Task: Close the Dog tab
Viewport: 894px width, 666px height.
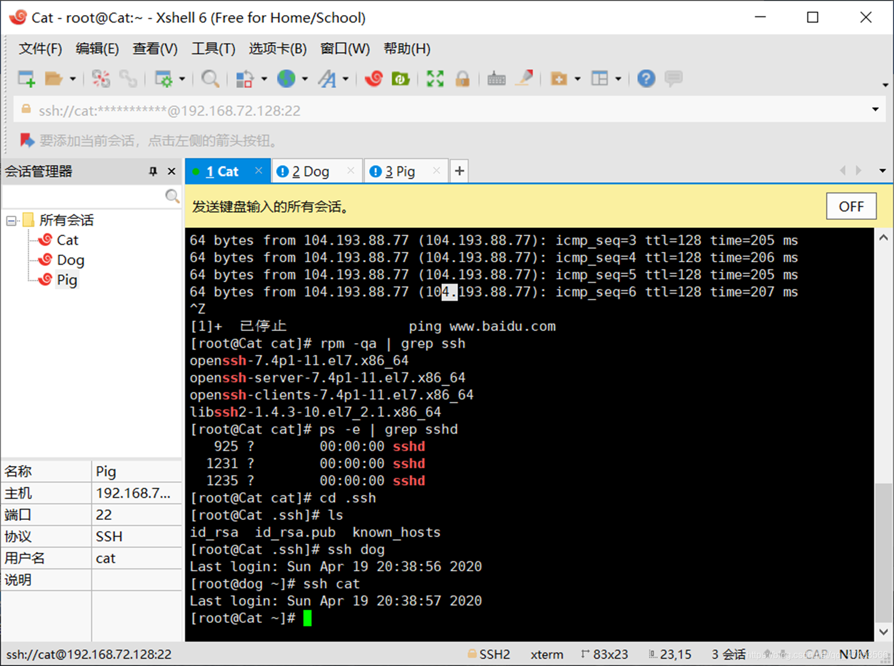Action: [x=351, y=170]
